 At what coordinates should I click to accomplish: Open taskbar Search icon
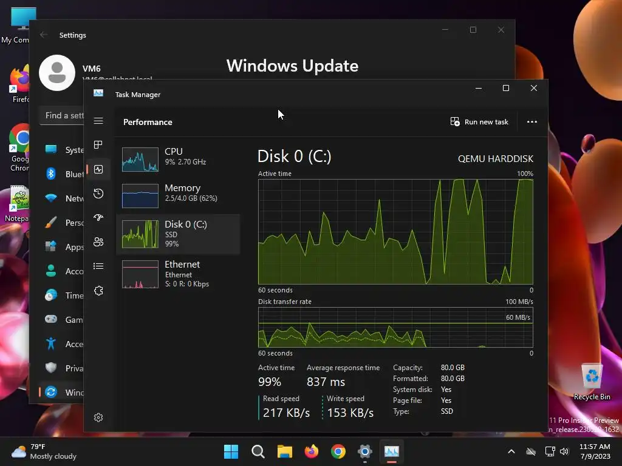point(258,451)
